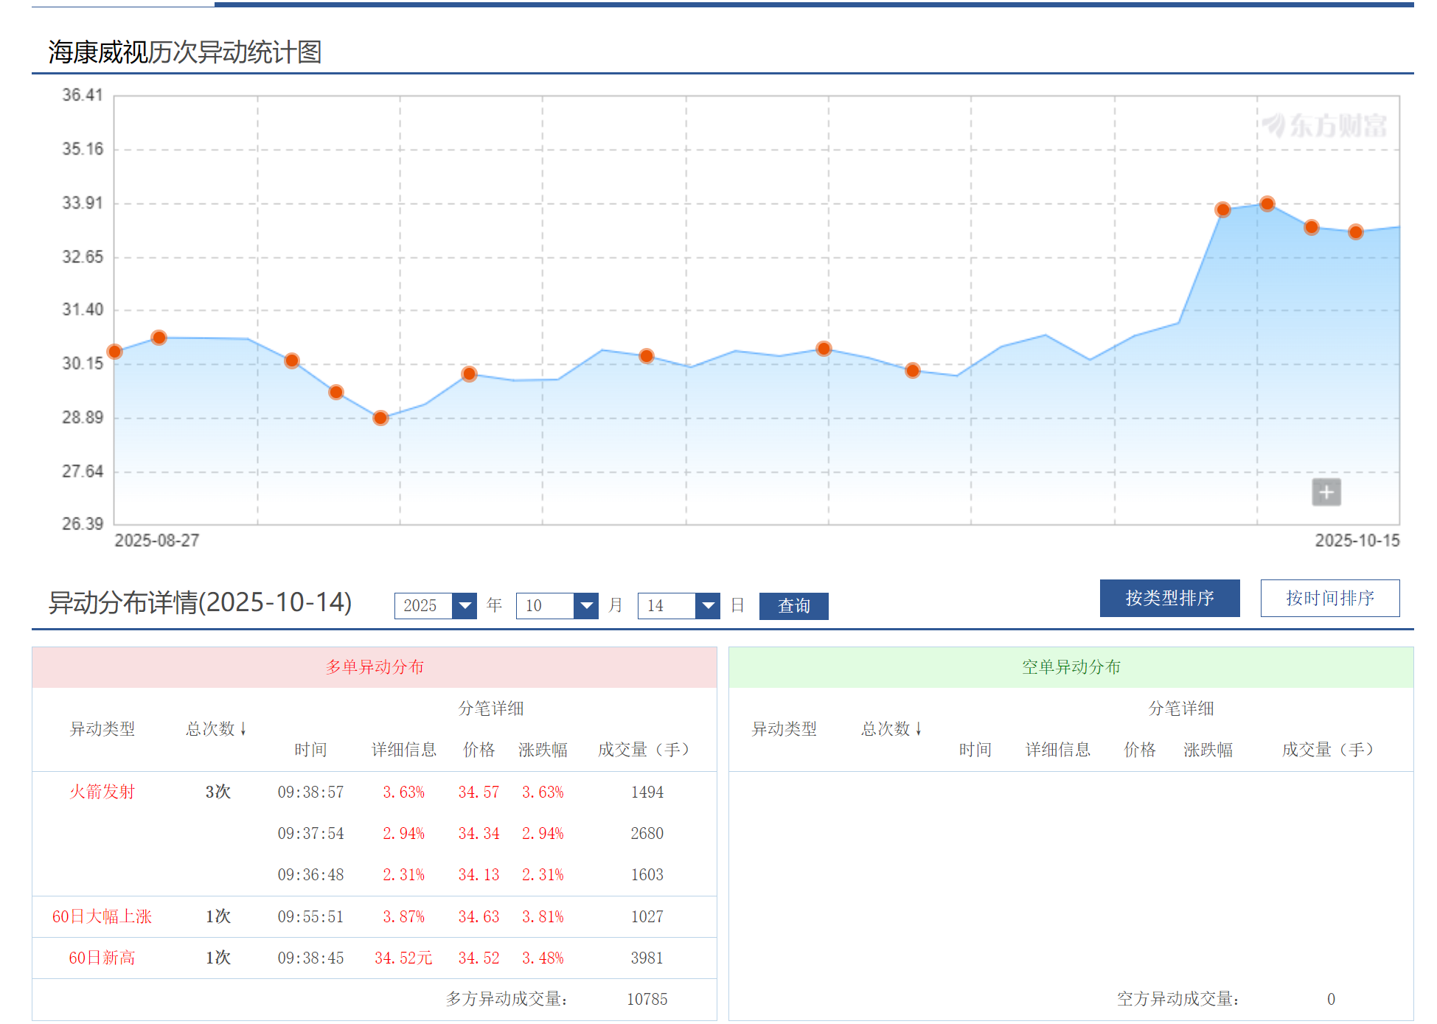Click the 多单异动分布 header

point(375,666)
